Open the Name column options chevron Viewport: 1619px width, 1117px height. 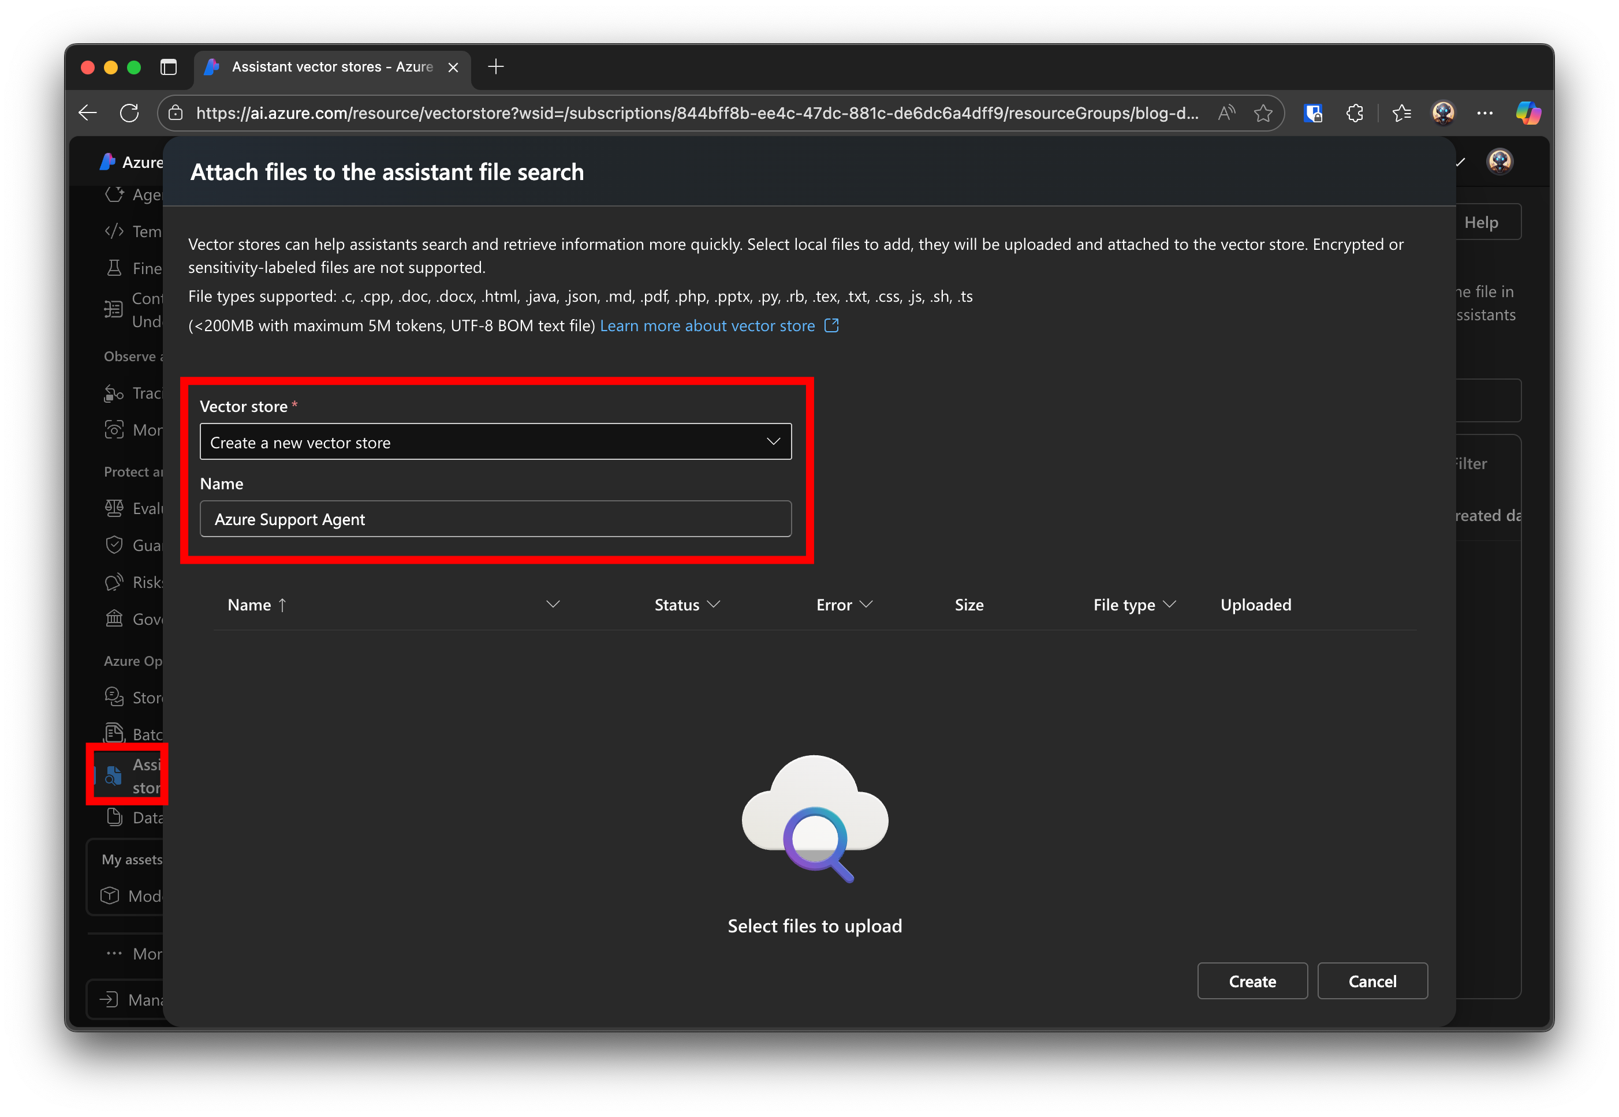(x=553, y=604)
